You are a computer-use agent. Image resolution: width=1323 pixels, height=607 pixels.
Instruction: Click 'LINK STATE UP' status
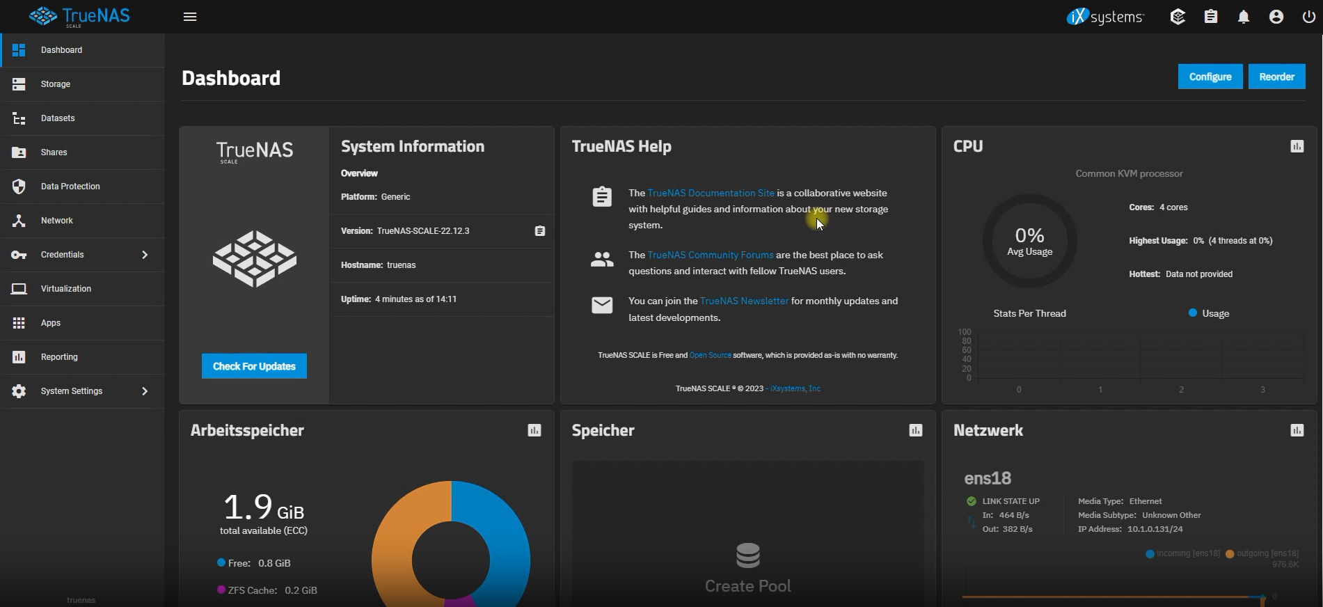pyautogui.click(x=1003, y=501)
